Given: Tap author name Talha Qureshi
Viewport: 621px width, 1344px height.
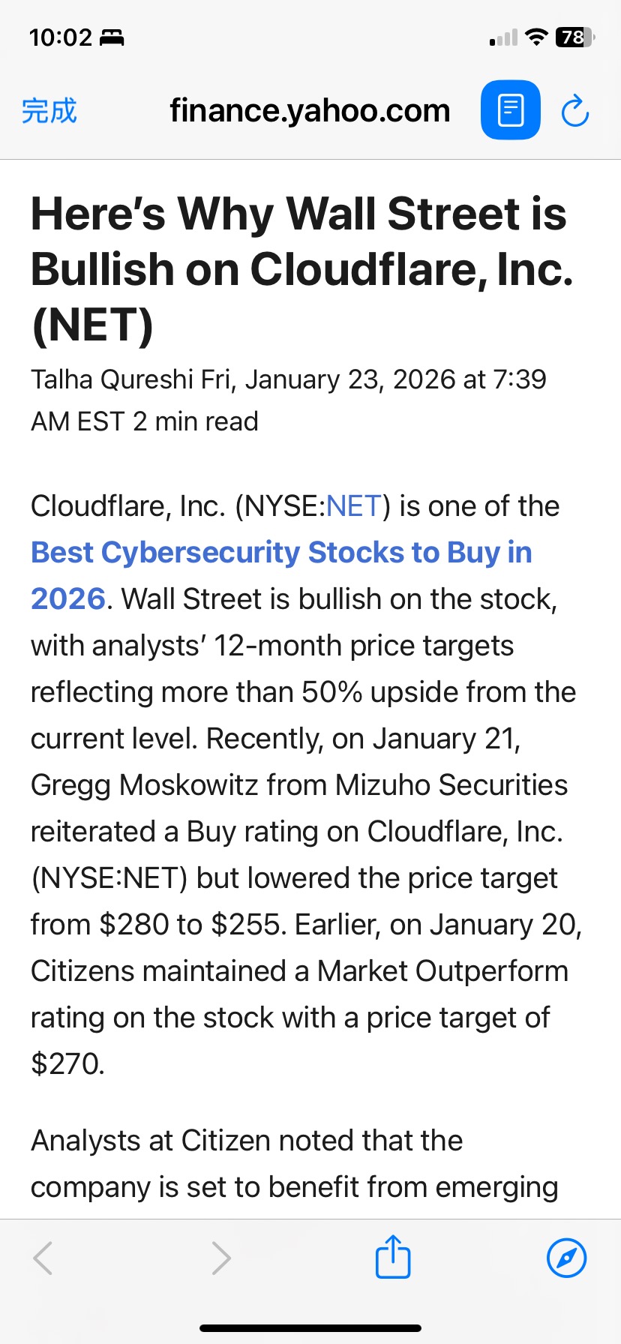Looking at the screenshot, I should [112, 379].
